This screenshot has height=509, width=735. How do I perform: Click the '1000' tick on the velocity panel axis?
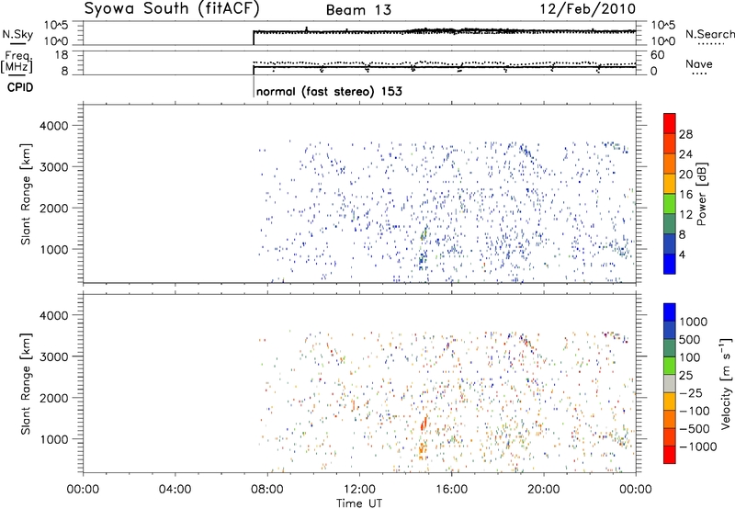point(54,439)
